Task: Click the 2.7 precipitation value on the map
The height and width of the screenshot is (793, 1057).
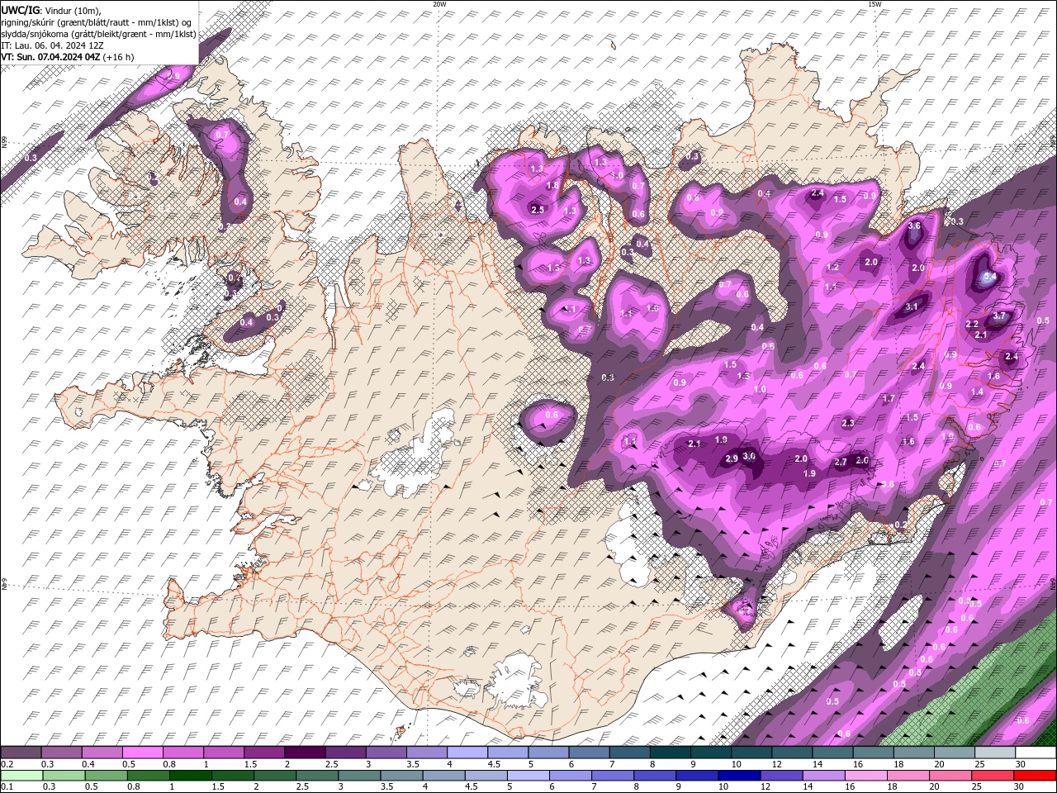Action: 841,462
